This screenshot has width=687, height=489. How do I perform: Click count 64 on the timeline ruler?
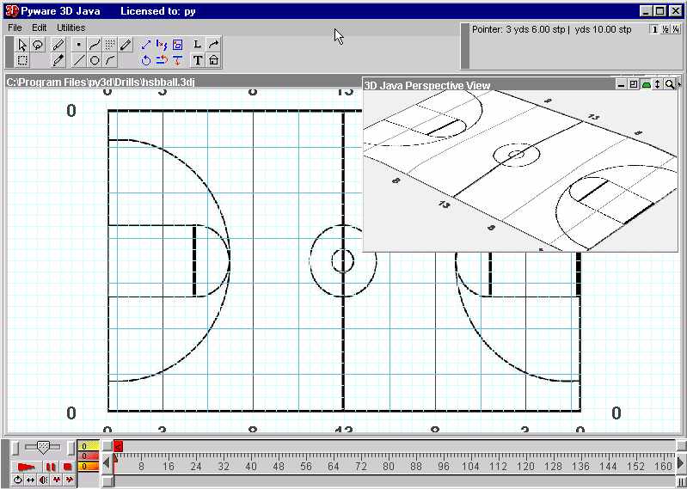click(334, 466)
